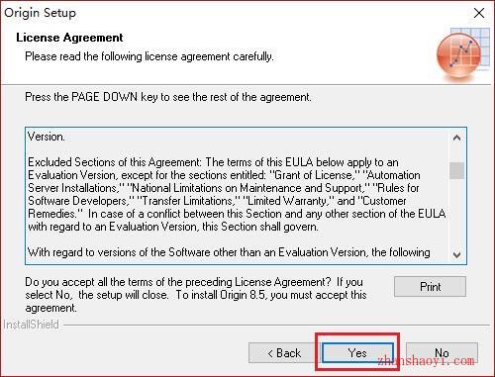Click the PAGE DOWN key instruction text
495x377 pixels.
[168, 97]
